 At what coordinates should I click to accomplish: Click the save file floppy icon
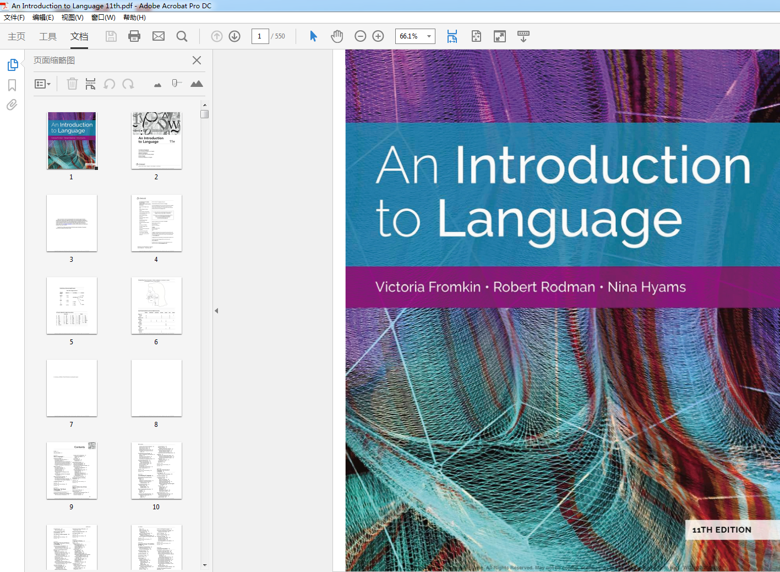[111, 36]
